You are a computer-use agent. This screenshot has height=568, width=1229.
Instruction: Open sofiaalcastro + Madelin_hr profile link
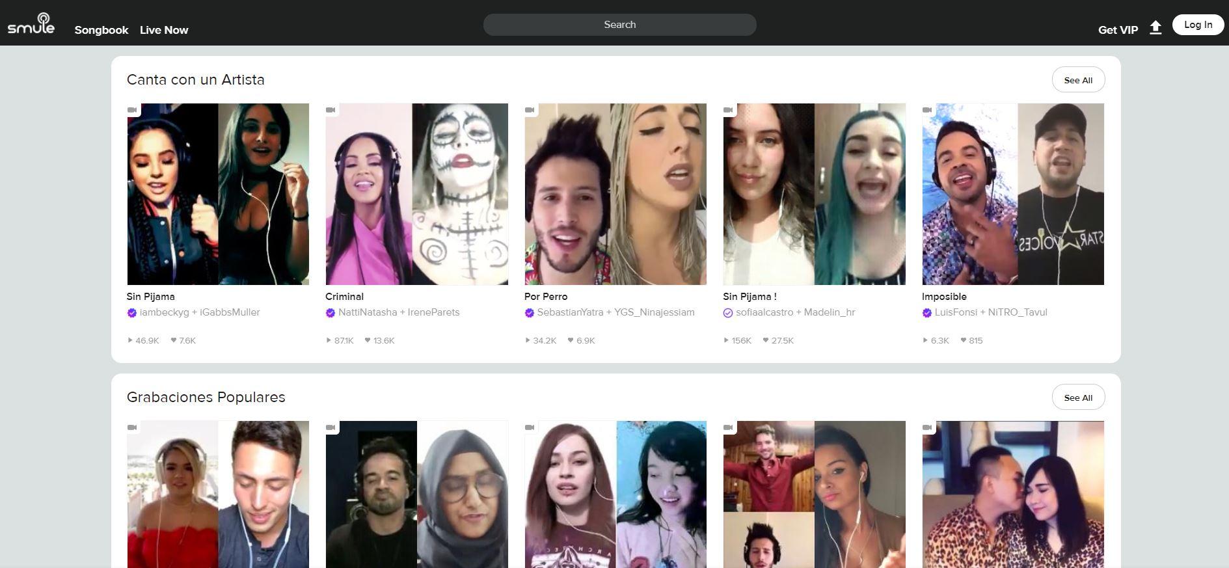(x=795, y=312)
